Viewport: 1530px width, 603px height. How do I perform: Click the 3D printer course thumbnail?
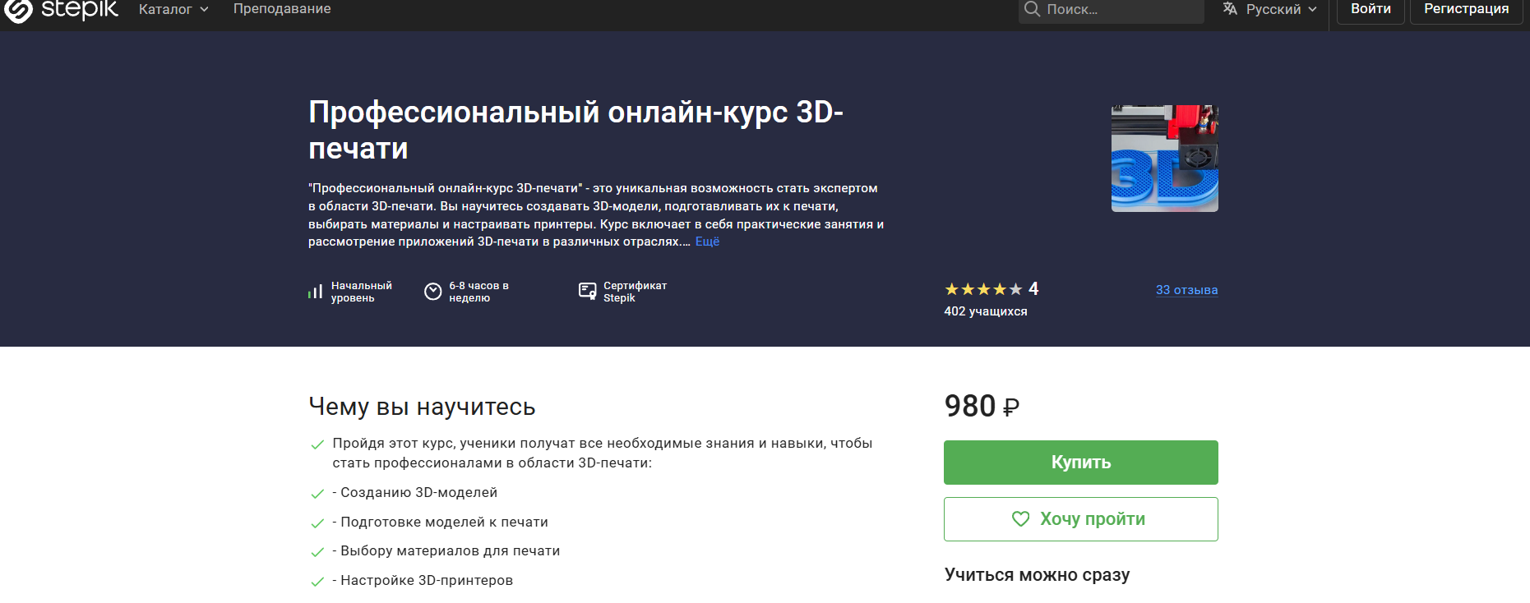tap(1164, 159)
